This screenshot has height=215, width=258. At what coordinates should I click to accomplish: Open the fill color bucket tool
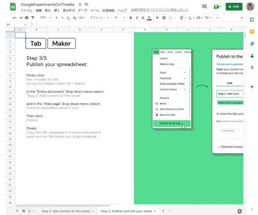[x=157, y=17]
